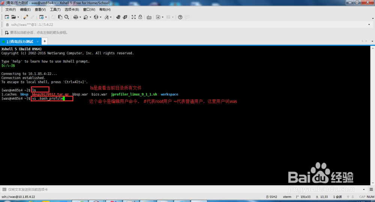
Task: Expand the Properties gear dropdown arrow
Action: tap(46, 17)
